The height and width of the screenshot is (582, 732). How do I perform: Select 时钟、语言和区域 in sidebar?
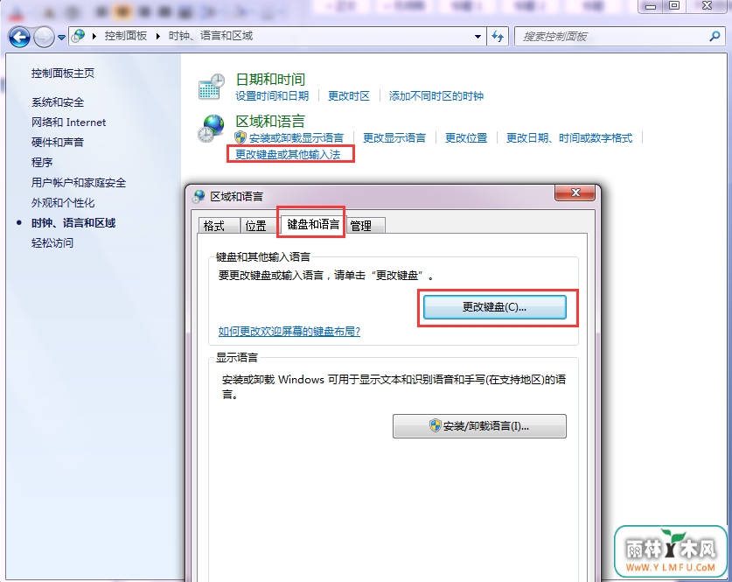(x=73, y=223)
